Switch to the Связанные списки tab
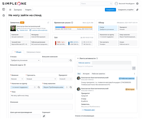This screenshot has height=124, width=146. [x=34, y=52]
